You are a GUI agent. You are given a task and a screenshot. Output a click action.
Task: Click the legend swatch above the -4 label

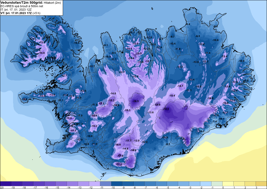coord(183,184)
